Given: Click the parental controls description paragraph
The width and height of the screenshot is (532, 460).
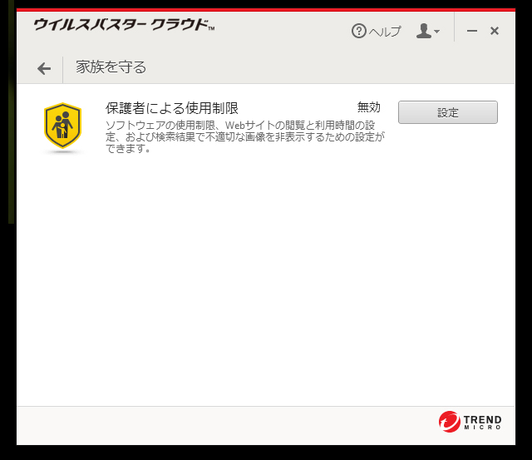Looking at the screenshot, I should point(244,137).
